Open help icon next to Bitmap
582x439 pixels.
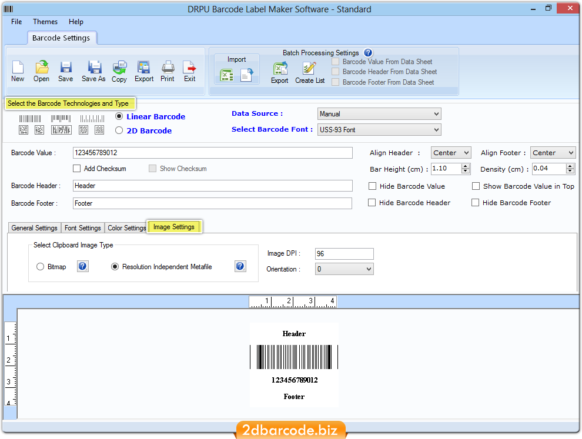[82, 266]
